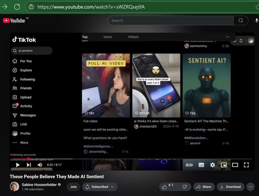Viewport: 259px width, 196px height.
Task: Toggle subtitles/closed captions
Action: pos(201,165)
